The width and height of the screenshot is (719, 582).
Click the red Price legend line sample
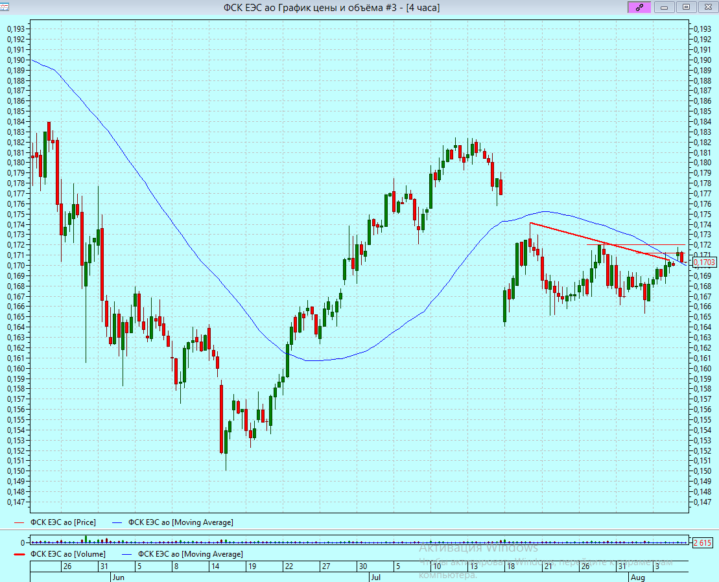tap(19, 522)
